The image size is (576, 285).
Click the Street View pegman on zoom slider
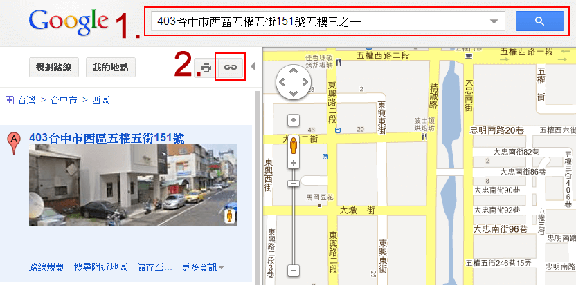293,145
